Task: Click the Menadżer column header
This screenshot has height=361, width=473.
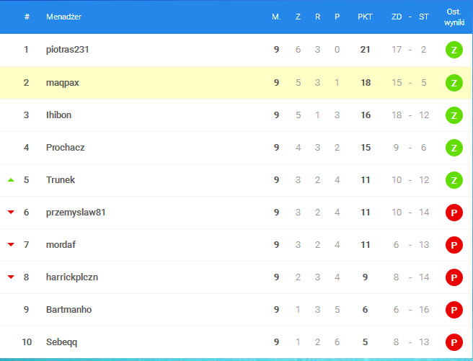Action: [x=63, y=17]
